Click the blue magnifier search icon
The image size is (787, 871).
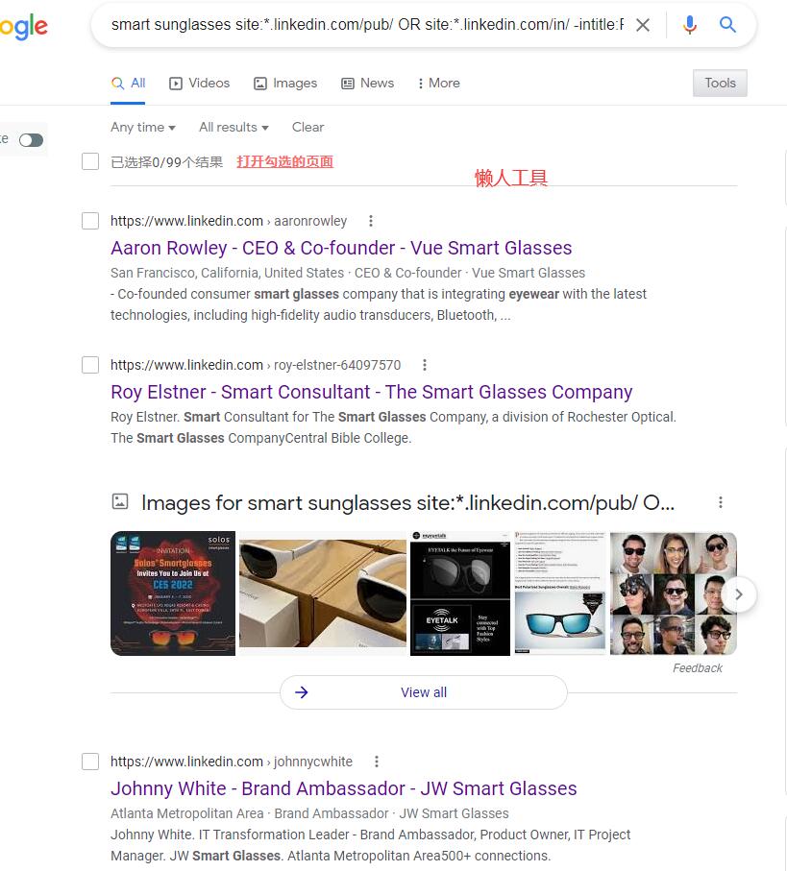(x=727, y=24)
